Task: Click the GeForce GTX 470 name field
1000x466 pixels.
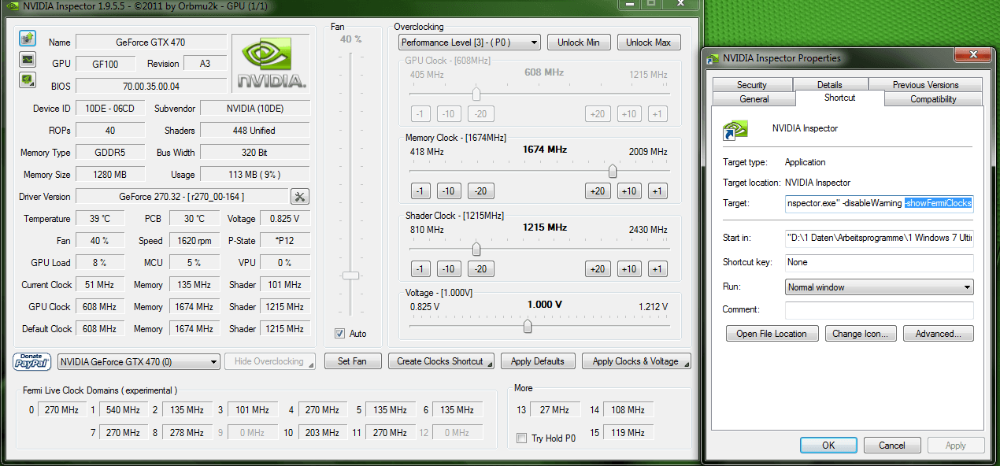Action: (151, 43)
